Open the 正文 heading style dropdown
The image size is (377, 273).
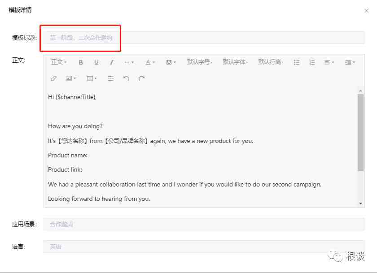coord(59,62)
